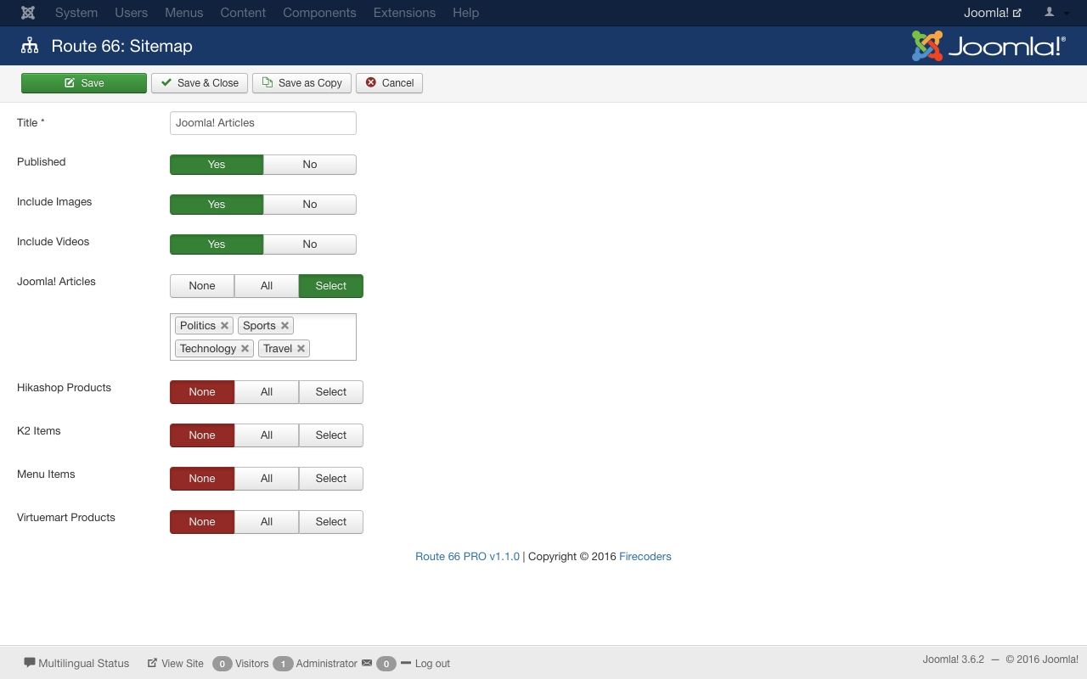
Task: Open the Extensions menu
Action: tap(404, 13)
